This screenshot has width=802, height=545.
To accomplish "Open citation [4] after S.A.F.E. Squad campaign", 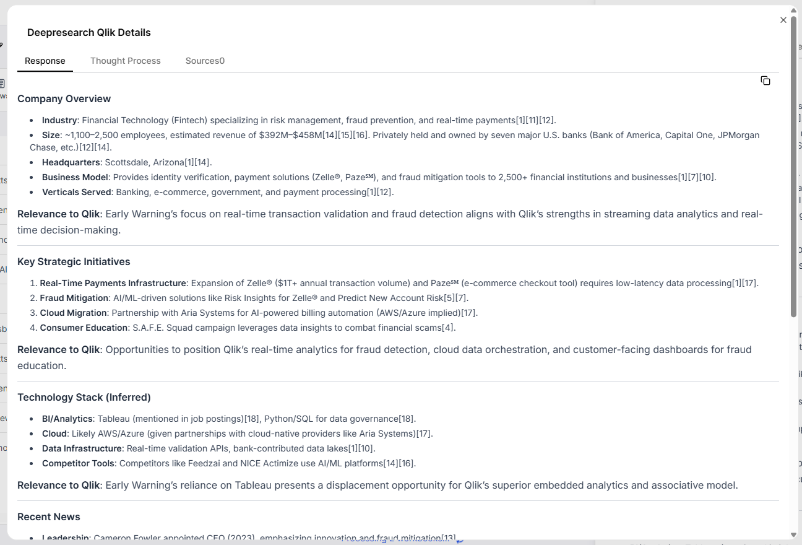I will tap(447, 328).
